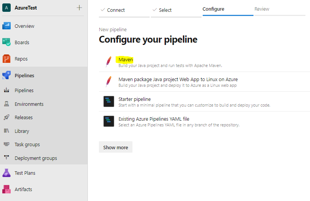Image resolution: width=310 pixels, height=201 pixels.
Task: Open the Library books icon
Action: coord(6,131)
